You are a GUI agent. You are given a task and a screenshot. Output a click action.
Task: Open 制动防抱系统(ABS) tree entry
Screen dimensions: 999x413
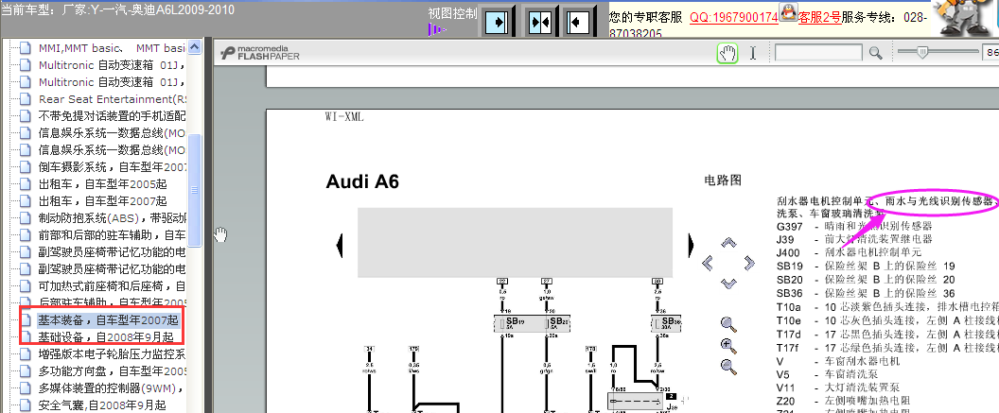point(113,218)
